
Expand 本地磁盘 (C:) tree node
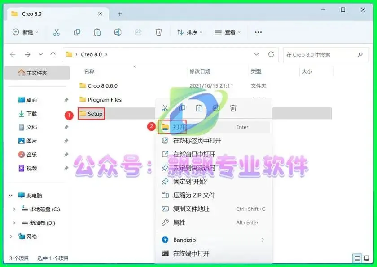[14, 209]
